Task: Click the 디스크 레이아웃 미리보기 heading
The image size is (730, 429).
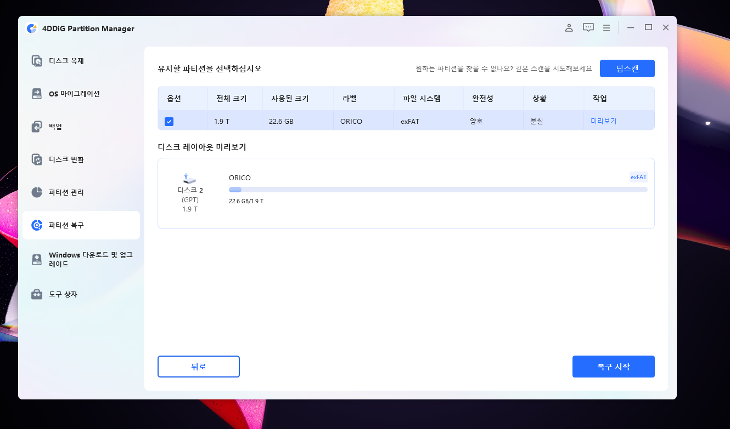Action: coord(202,147)
